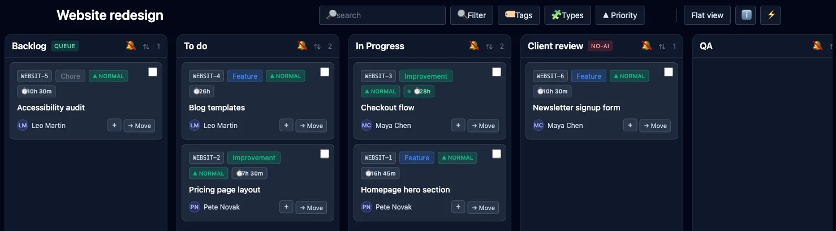
Task: Move the Blog templates card
Action: (x=311, y=126)
